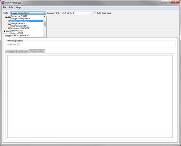Open the Edit menu

(11, 7)
